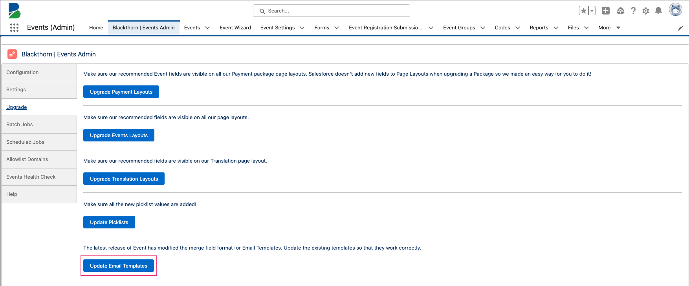This screenshot has width=689, height=286.
Task: Click Upgrade Payment Layouts button
Action: pyautogui.click(x=121, y=92)
